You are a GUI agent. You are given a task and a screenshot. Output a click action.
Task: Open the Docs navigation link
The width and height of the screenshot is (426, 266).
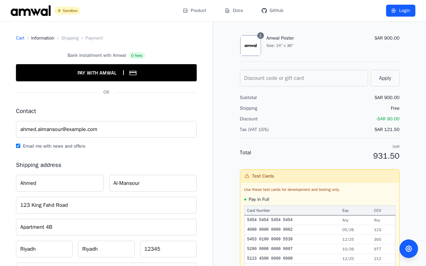(x=234, y=11)
